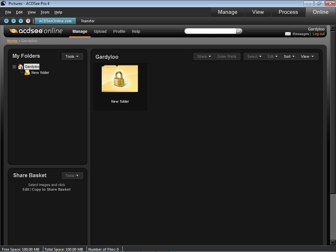Click the Up arrow navigation icon
336x252 pixels.
pos(28,21)
